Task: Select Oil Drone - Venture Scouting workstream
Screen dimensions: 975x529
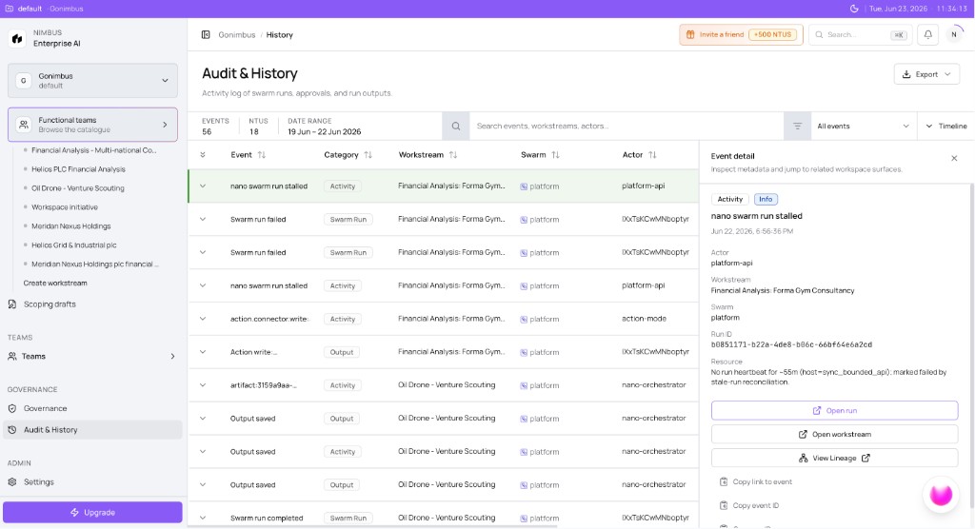Action: [78, 188]
